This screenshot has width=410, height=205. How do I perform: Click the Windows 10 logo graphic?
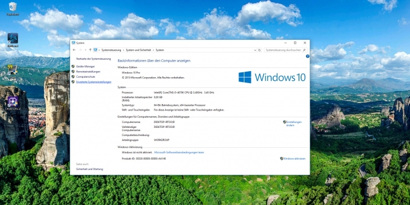tap(272, 77)
